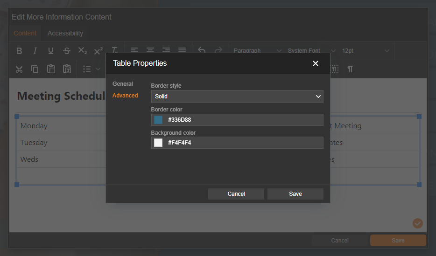Expand the Paragraph format dropdown

pyautogui.click(x=257, y=50)
